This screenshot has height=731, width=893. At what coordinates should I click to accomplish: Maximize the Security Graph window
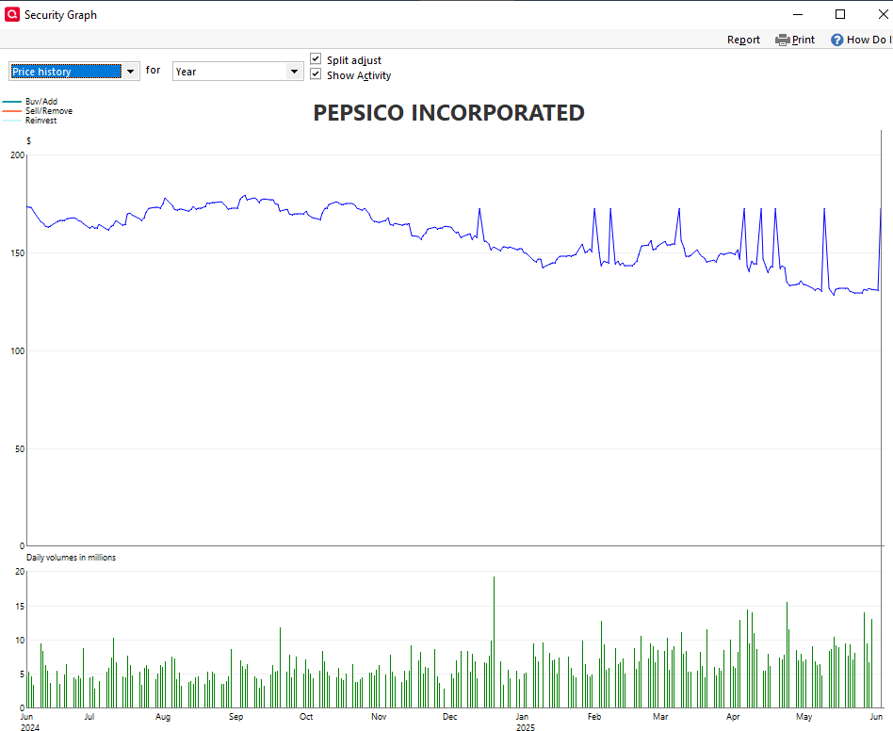click(x=840, y=14)
